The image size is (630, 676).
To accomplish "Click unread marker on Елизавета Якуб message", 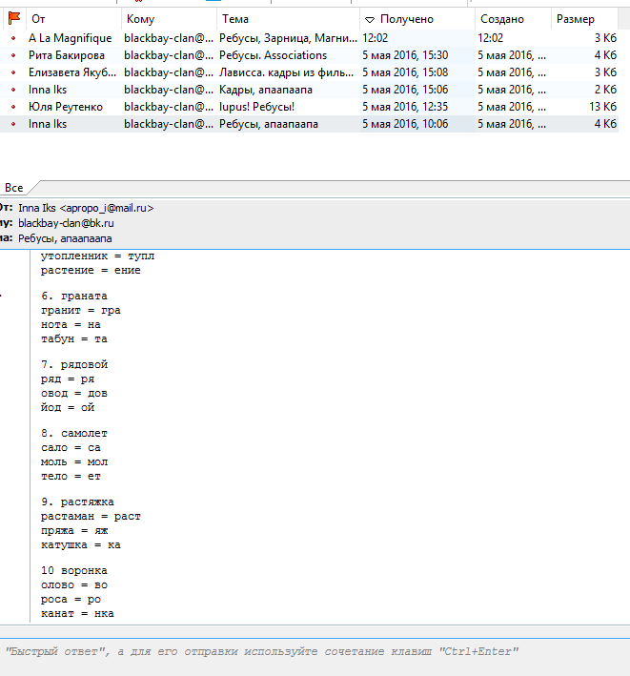I will 13,72.
